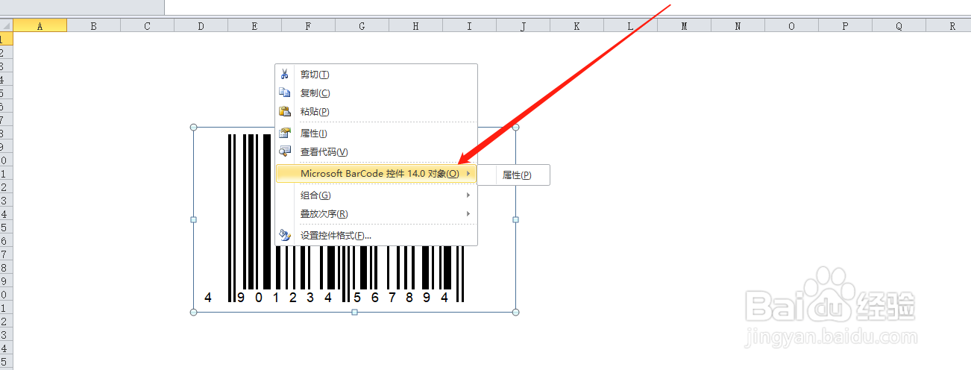Click the formula bar input area
971x370 pixels.
(x=567, y=7)
